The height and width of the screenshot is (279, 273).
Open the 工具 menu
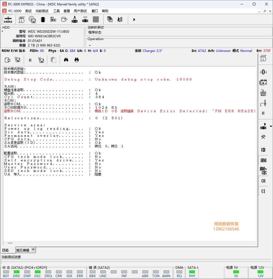point(56,11)
